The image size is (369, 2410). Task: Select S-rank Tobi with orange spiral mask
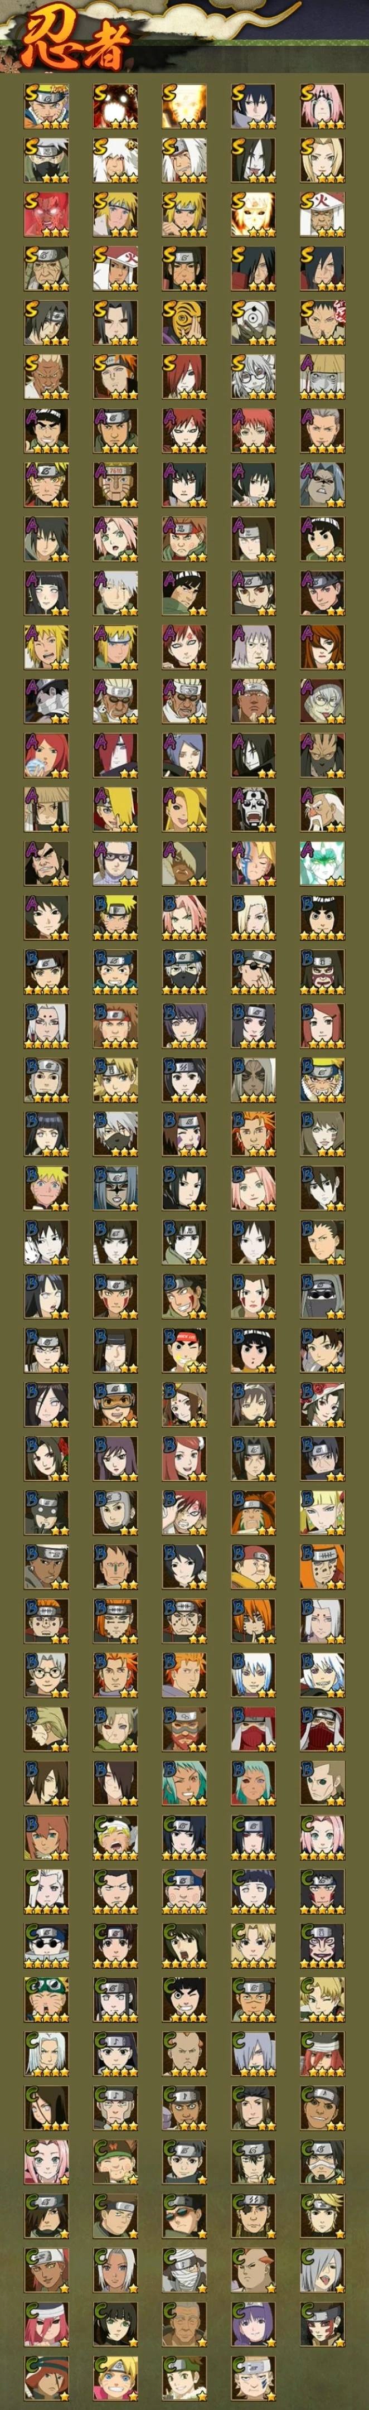click(184, 323)
